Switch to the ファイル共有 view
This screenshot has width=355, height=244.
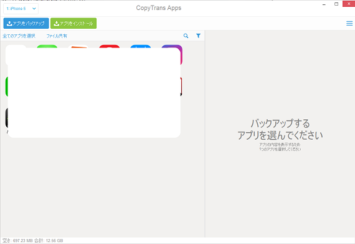(57, 36)
